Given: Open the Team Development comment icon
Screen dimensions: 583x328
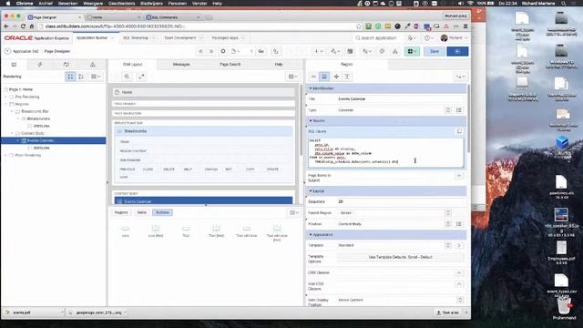Looking at the screenshot, I should point(382,51).
